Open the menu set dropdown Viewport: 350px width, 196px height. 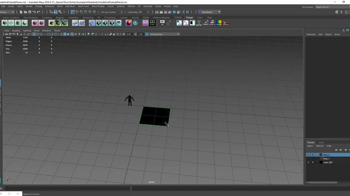click(x=7, y=12)
